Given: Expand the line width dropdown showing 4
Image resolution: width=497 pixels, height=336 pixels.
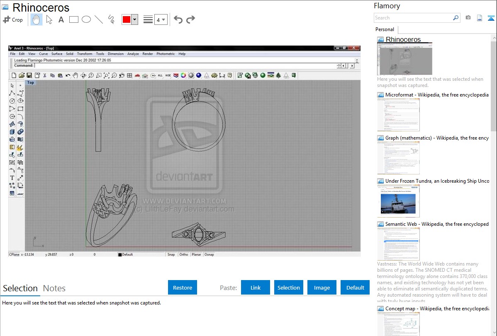Looking at the screenshot, I should (x=161, y=19).
